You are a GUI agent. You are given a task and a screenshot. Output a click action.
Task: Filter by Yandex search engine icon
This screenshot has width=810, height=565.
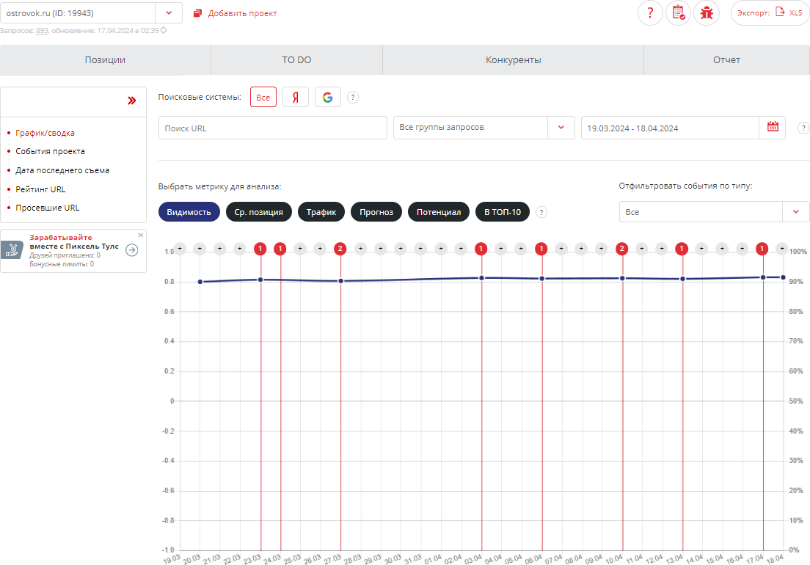tap(296, 97)
